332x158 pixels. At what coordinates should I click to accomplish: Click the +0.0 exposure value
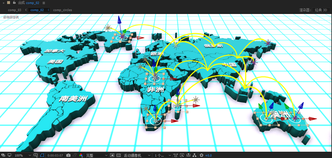[x=209, y=155]
